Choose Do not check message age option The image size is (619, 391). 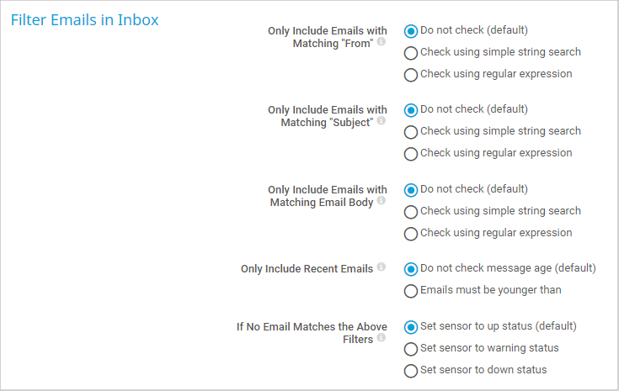411,269
